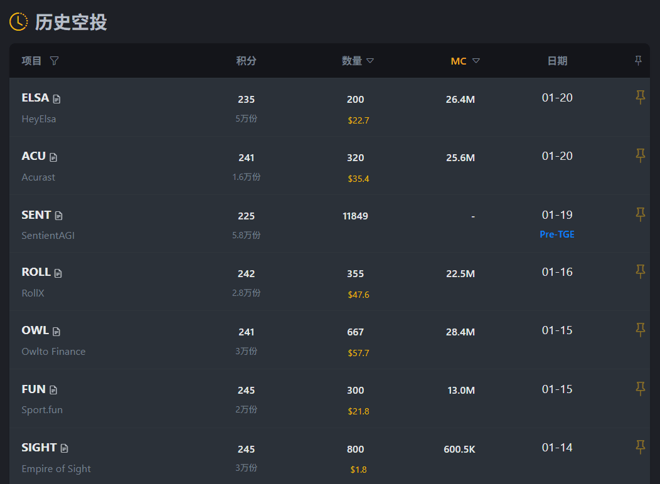Click the 日期 column header
The width and height of the screenshot is (660, 484).
[x=557, y=61]
